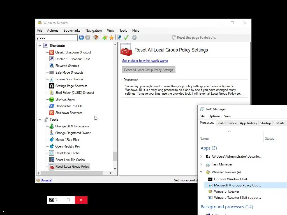Click the Forward navigation arrow in toolbar

pos(88,38)
